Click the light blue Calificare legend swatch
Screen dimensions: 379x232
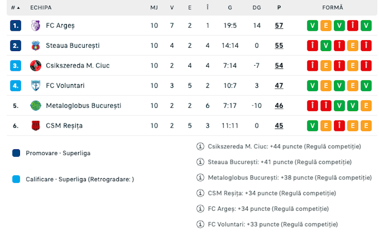pyautogui.click(x=16, y=180)
